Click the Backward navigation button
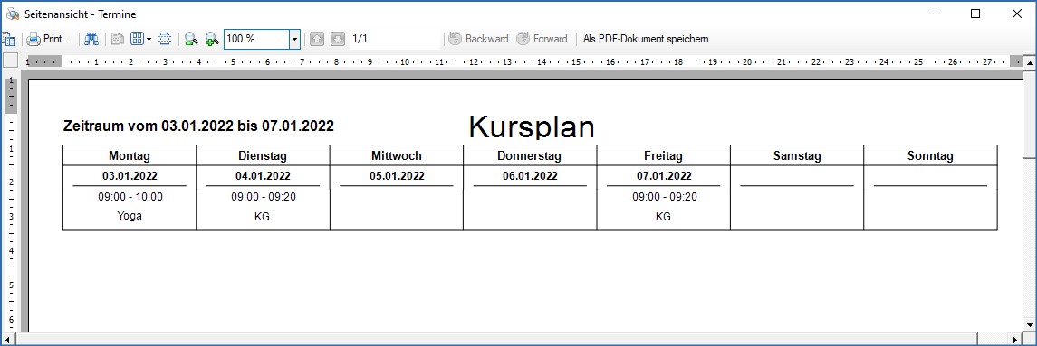 pyautogui.click(x=478, y=39)
